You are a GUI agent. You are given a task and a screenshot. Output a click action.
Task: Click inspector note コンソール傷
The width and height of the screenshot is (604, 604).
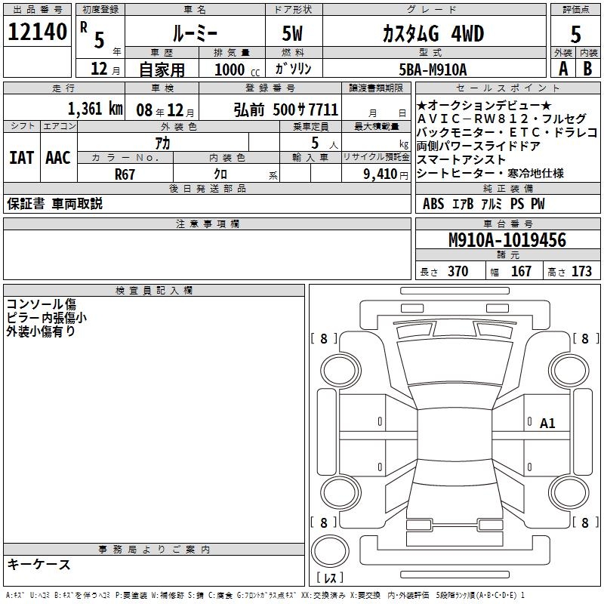pyautogui.click(x=42, y=304)
